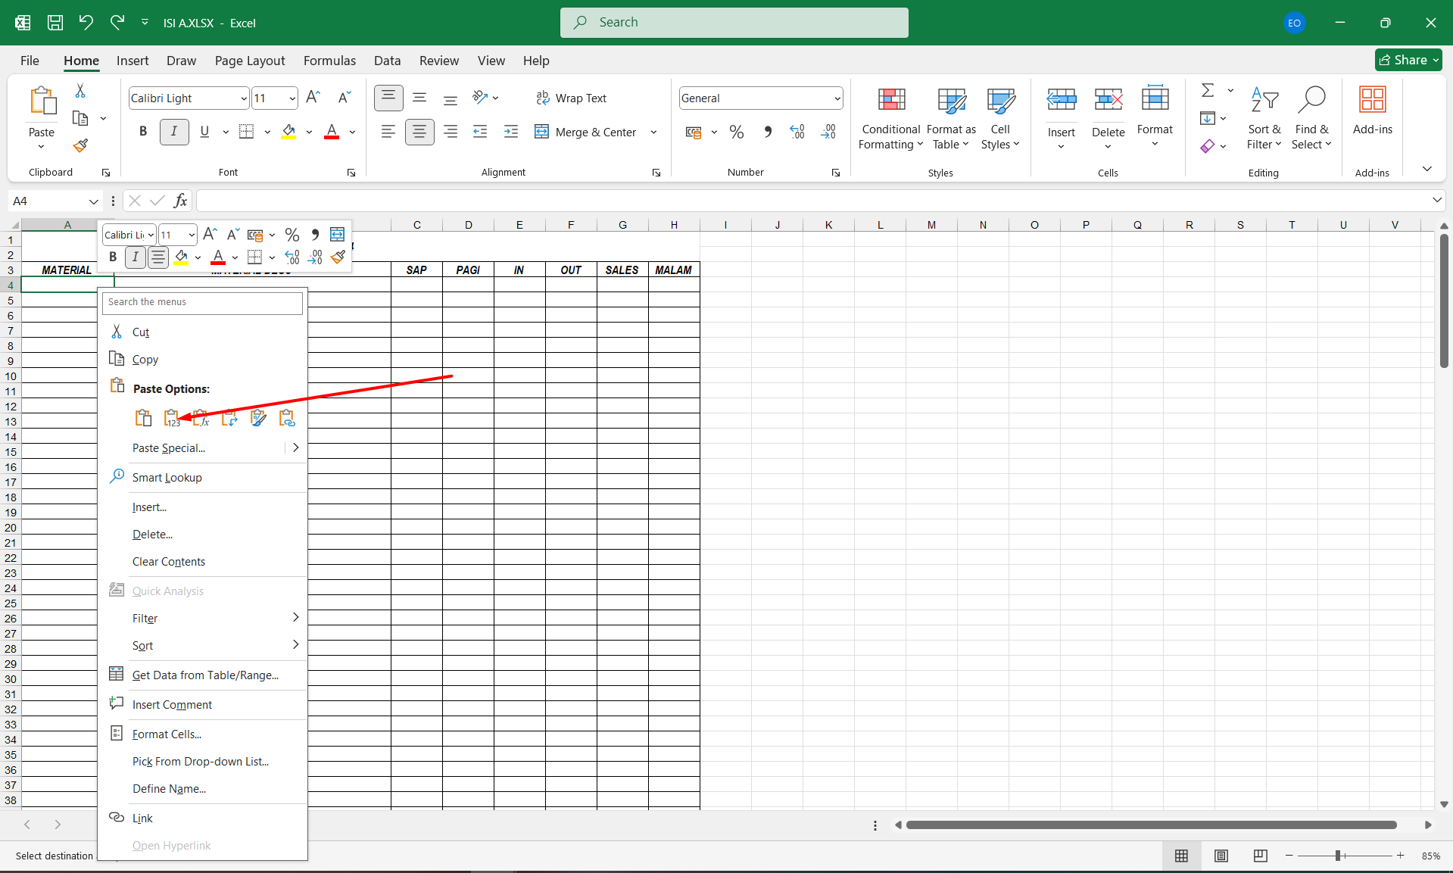Click the Format Painter icon in Clipboard
Viewport: 1453px width, 873px height.
point(80,145)
